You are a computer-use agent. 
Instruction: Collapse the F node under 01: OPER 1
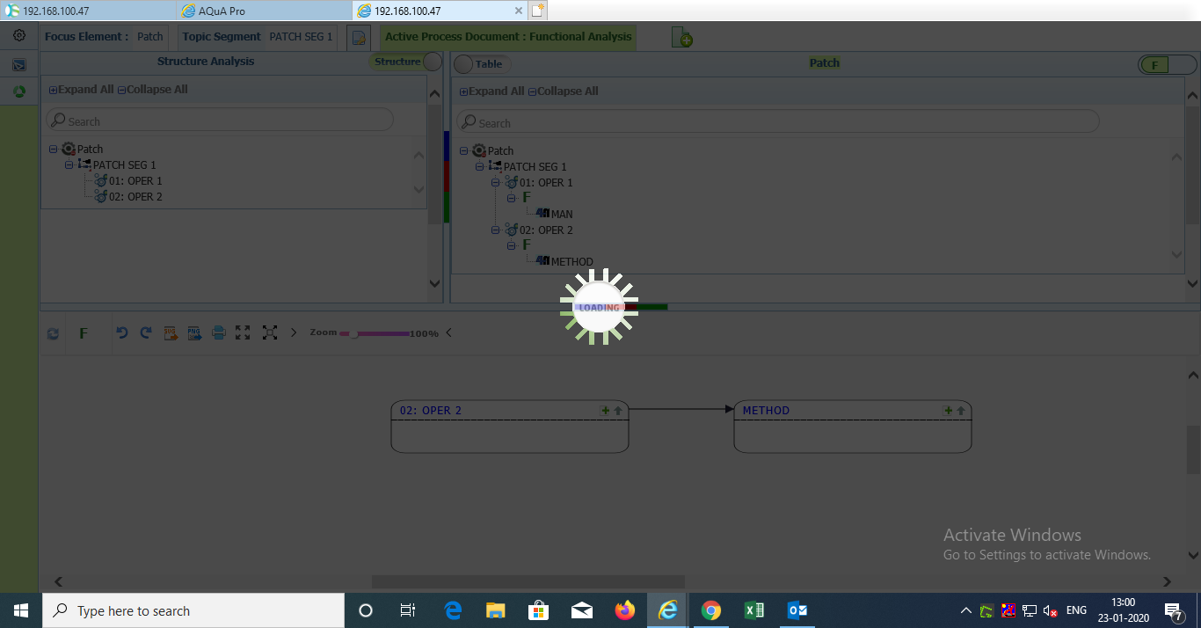(x=511, y=199)
